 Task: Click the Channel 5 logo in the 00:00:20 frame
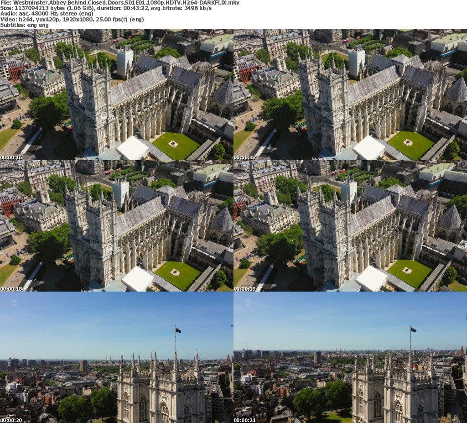click(x=15, y=303)
